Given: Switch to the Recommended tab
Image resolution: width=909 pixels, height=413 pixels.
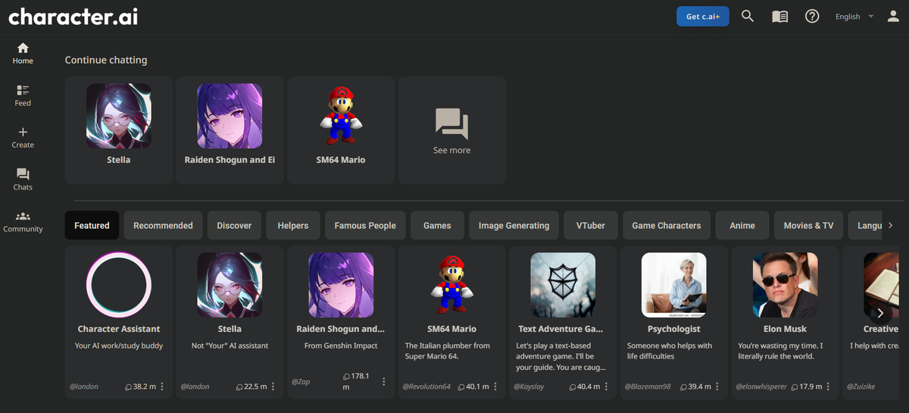Looking at the screenshot, I should (x=163, y=226).
